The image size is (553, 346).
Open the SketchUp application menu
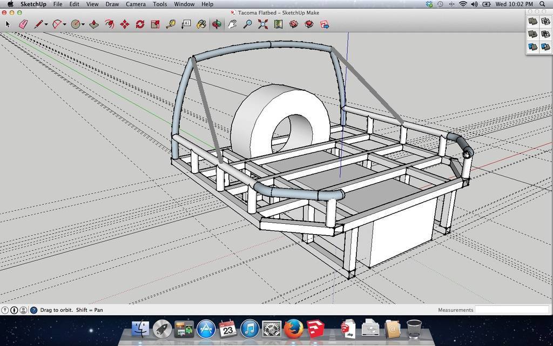pyautogui.click(x=33, y=4)
